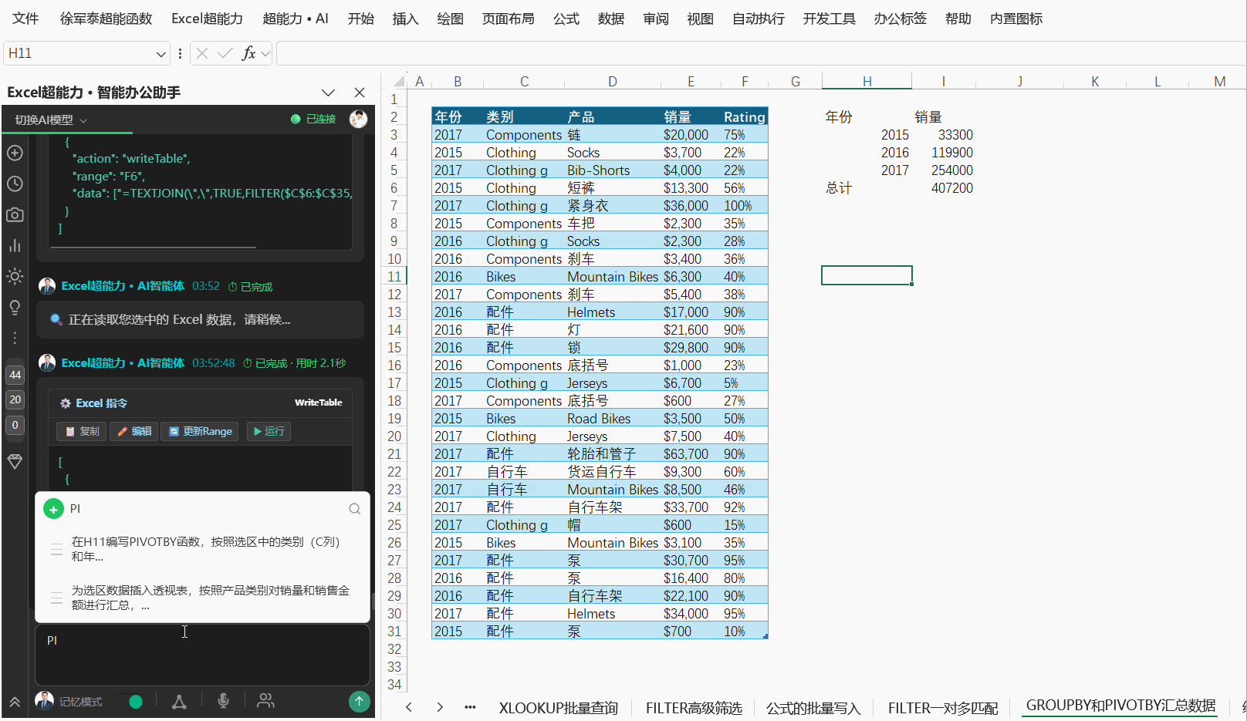Switch to FILTER一对多匹配 sheet tab
The image size is (1247, 721).
pos(943,708)
